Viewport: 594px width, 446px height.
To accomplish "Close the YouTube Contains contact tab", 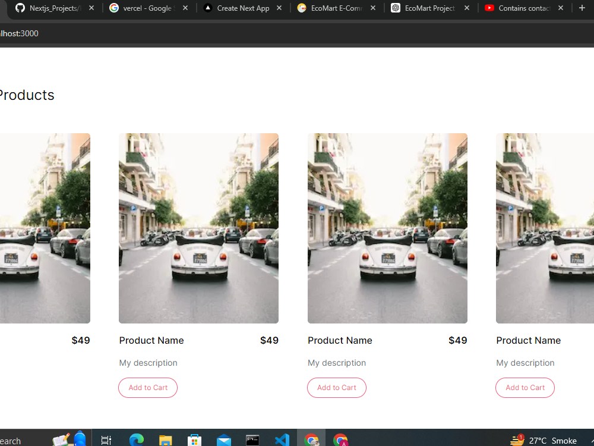I will coord(561,8).
